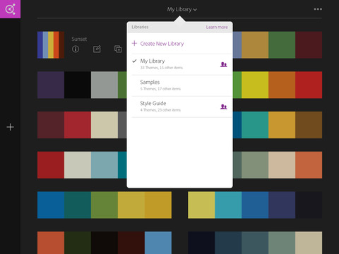
Task: Click the Libraries popup header label
Action: pos(140,27)
